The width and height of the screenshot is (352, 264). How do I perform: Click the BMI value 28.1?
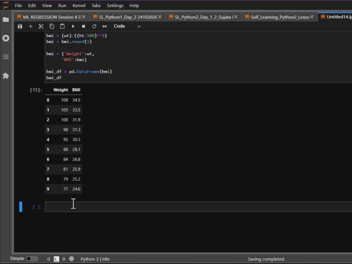click(76, 149)
